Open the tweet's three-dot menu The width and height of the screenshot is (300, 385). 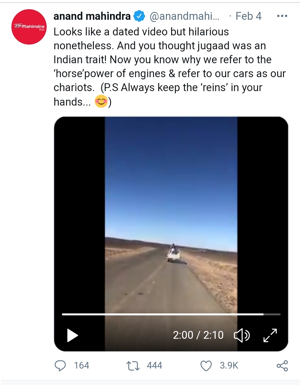(x=282, y=16)
